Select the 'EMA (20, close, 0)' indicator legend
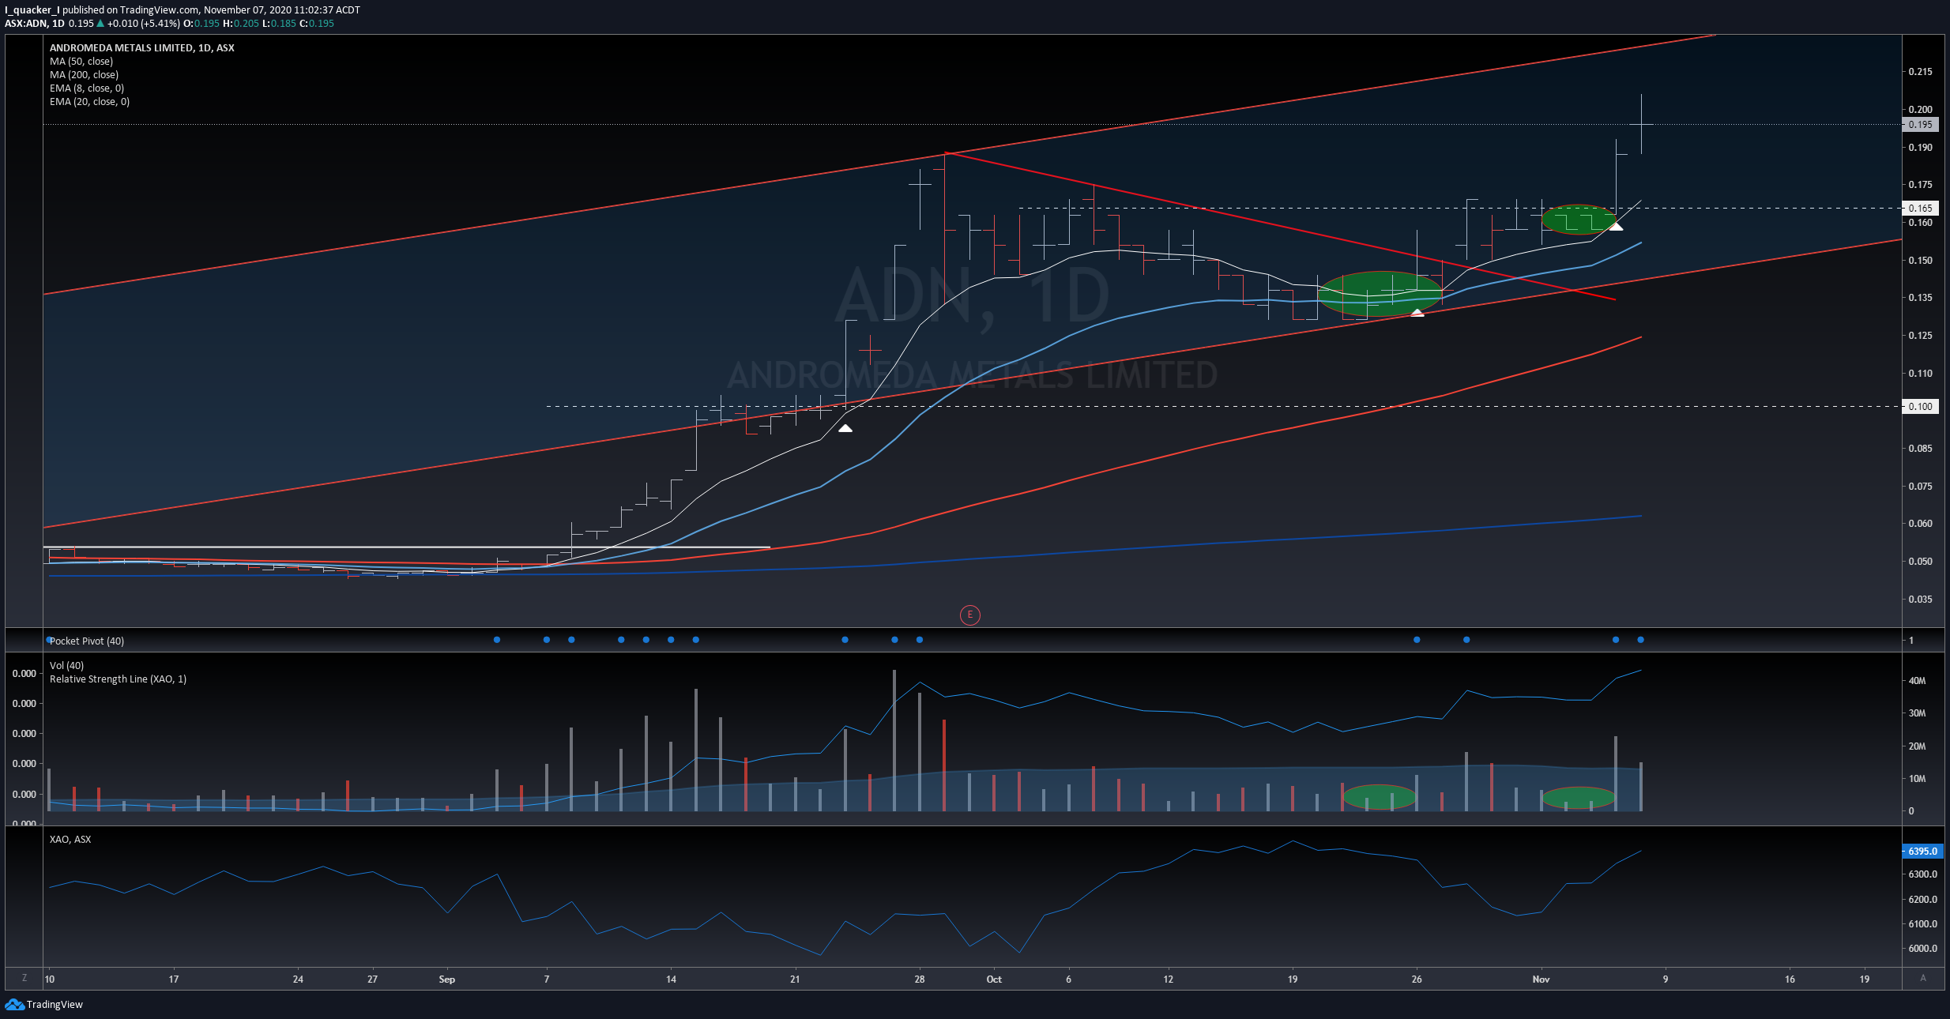Viewport: 1950px width, 1019px height. pyautogui.click(x=89, y=102)
